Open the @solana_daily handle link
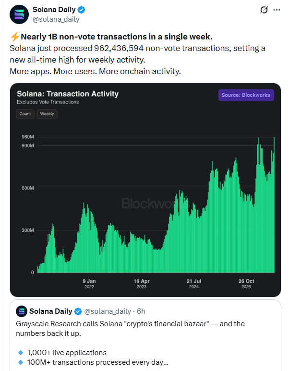 coord(56,19)
